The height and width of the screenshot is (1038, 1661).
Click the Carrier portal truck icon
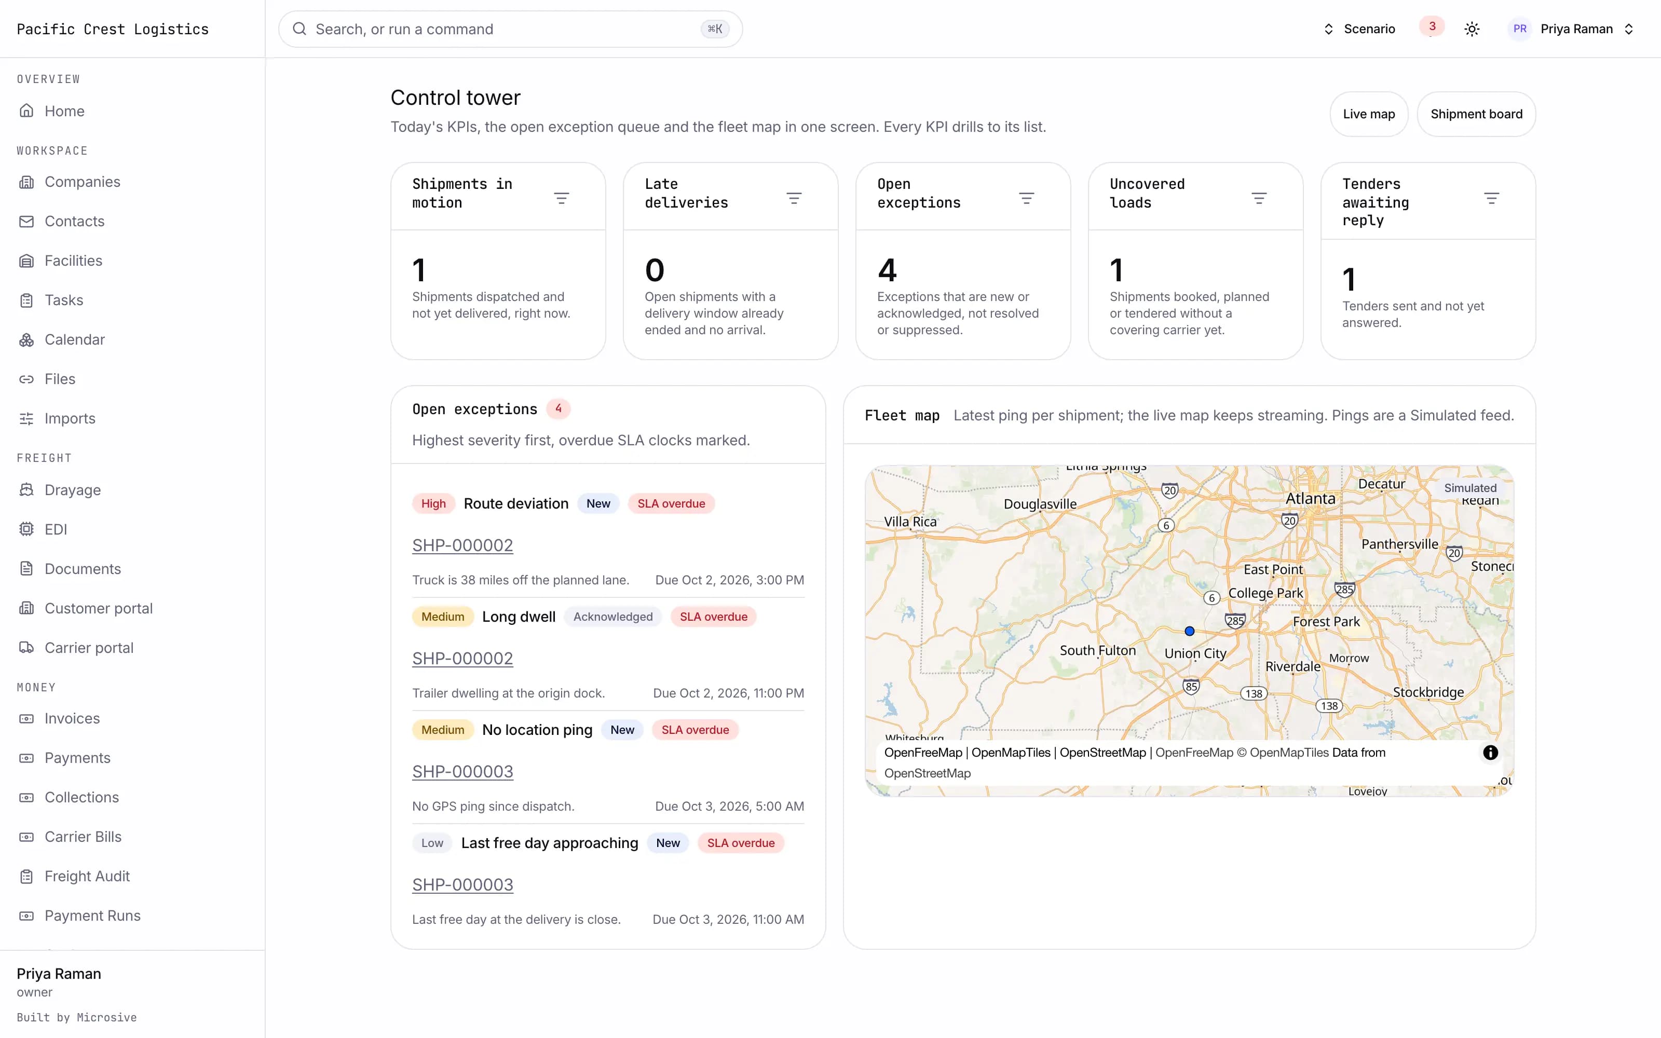pos(26,647)
